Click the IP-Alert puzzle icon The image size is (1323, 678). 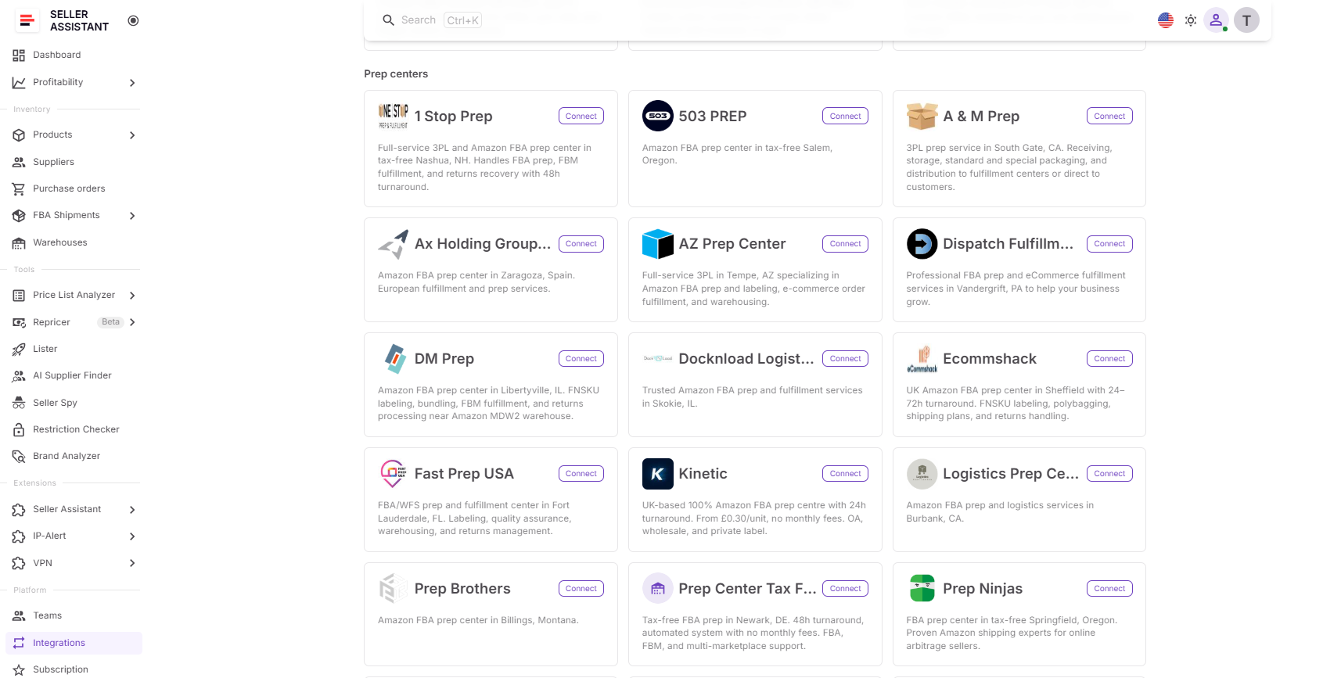[x=19, y=536]
